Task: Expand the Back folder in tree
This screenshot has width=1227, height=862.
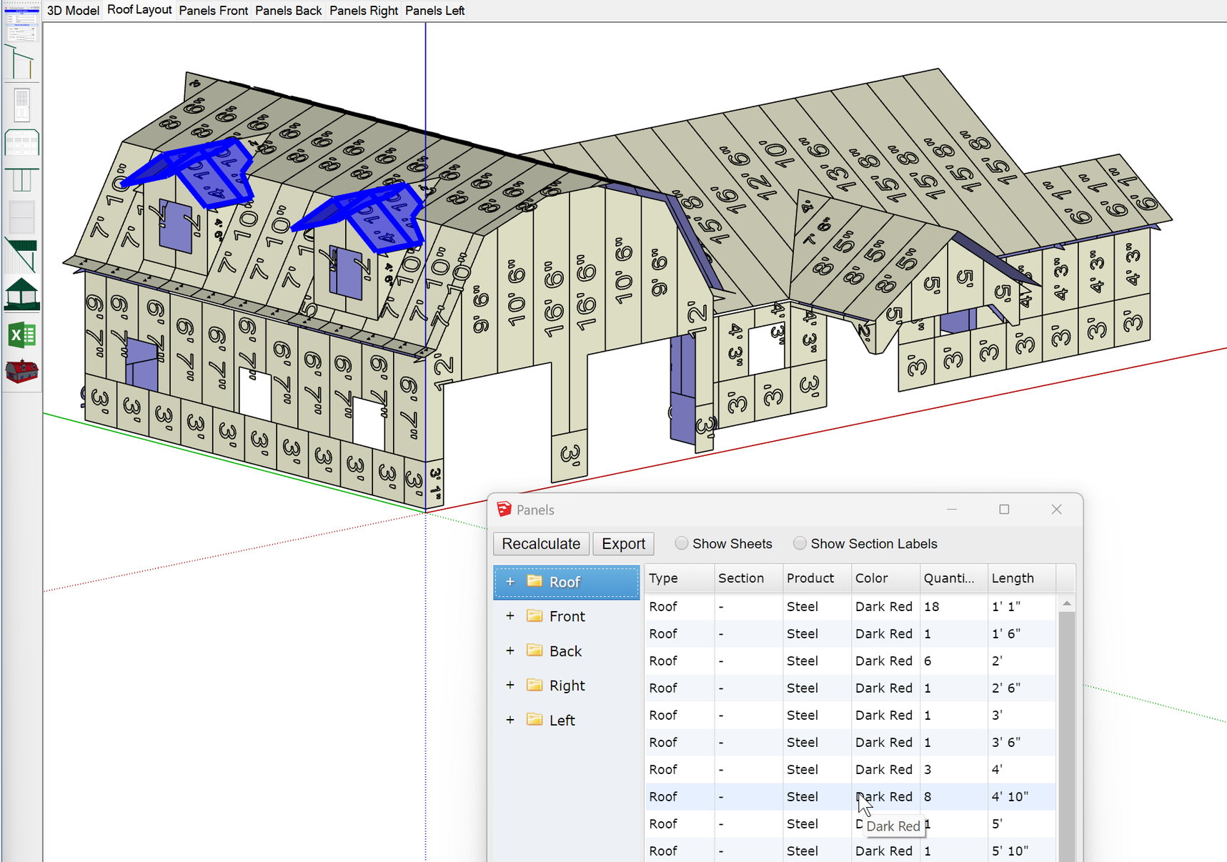Action: tap(510, 651)
